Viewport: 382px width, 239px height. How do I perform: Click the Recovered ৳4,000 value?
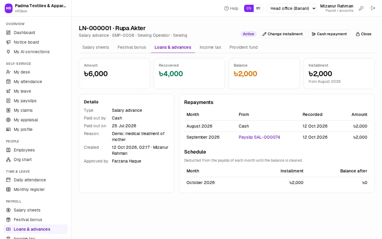coord(171,74)
